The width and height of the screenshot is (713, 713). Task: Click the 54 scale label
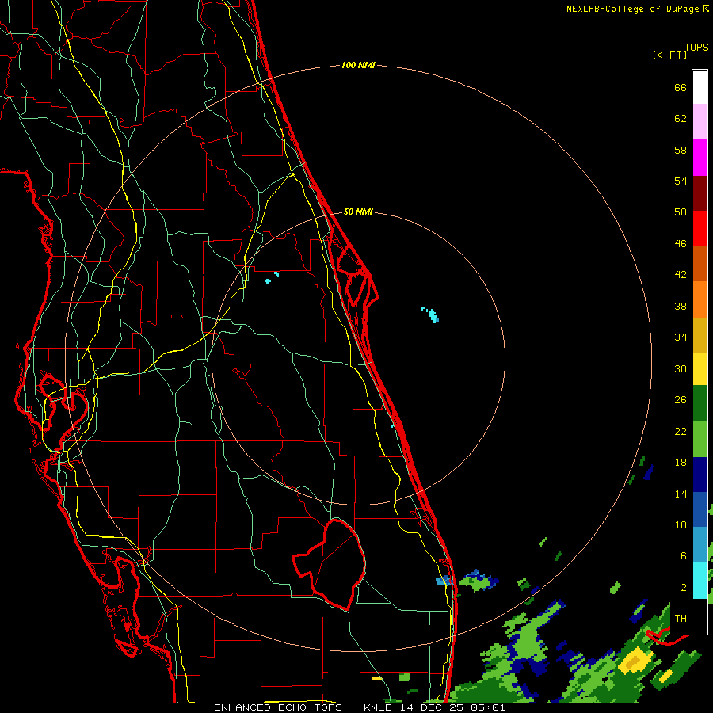tap(681, 181)
